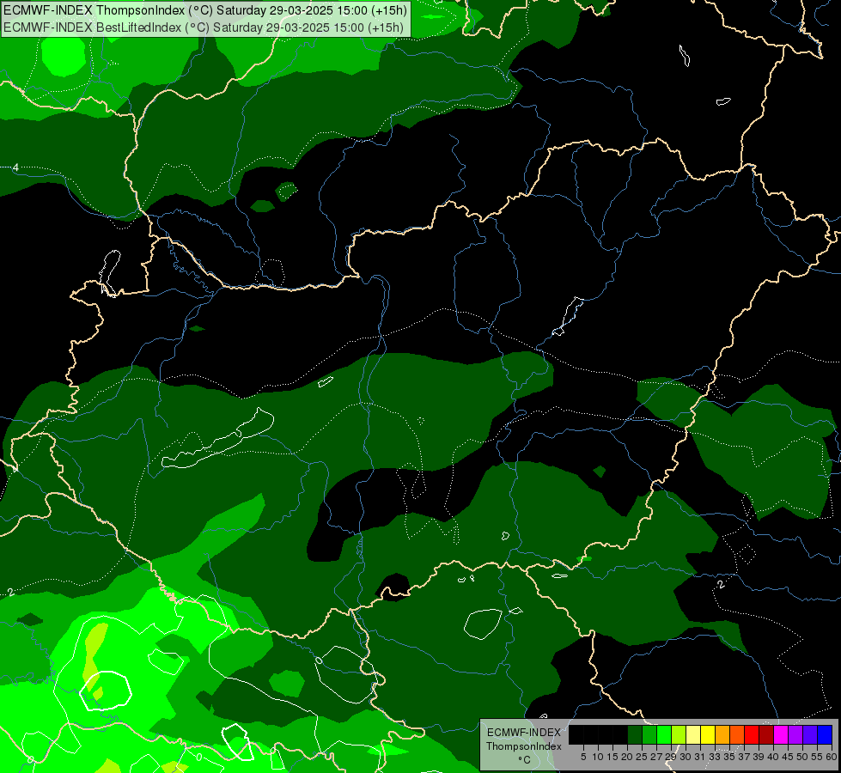Click the legend tick value 50
841x773 pixels.
(x=803, y=757)
